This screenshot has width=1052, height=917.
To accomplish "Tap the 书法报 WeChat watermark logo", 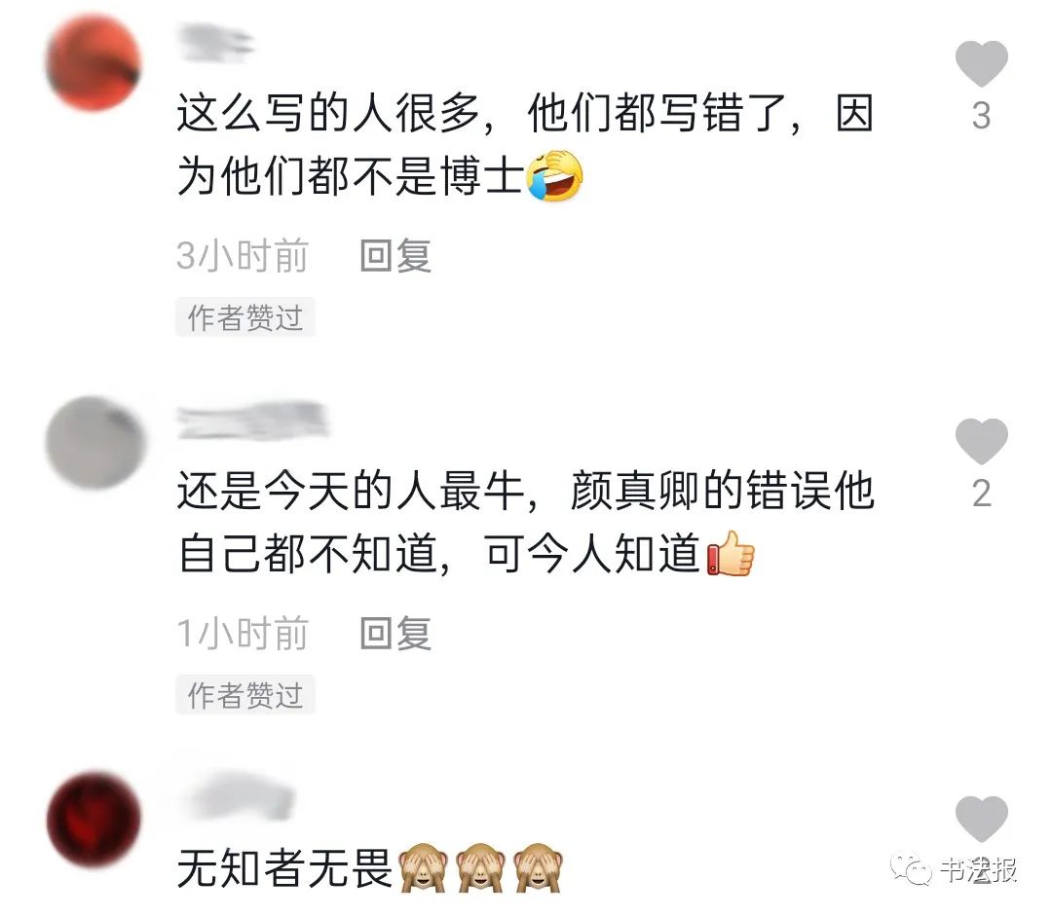I will tap(954, 869).
